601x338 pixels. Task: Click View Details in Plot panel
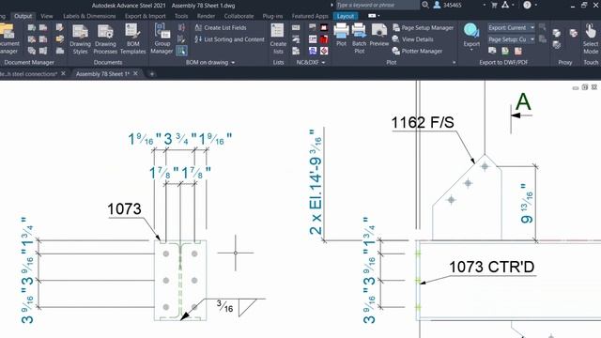pos(413,39)
